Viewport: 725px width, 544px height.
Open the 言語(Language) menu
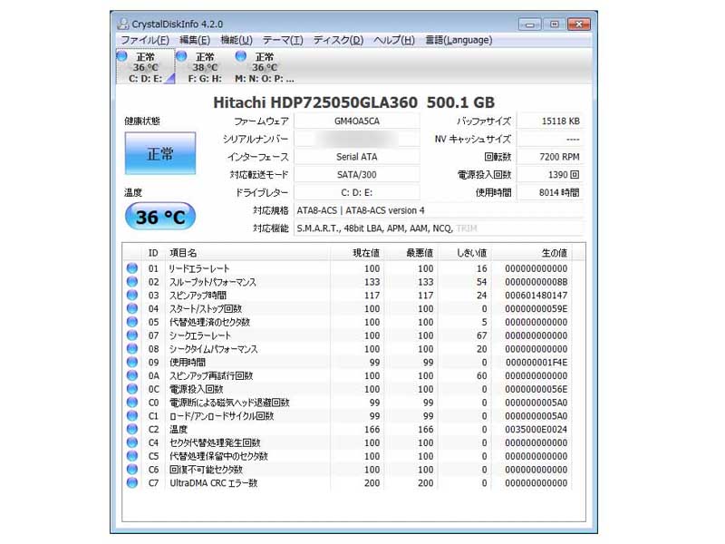pyautogui.click(x=459, y=40)
